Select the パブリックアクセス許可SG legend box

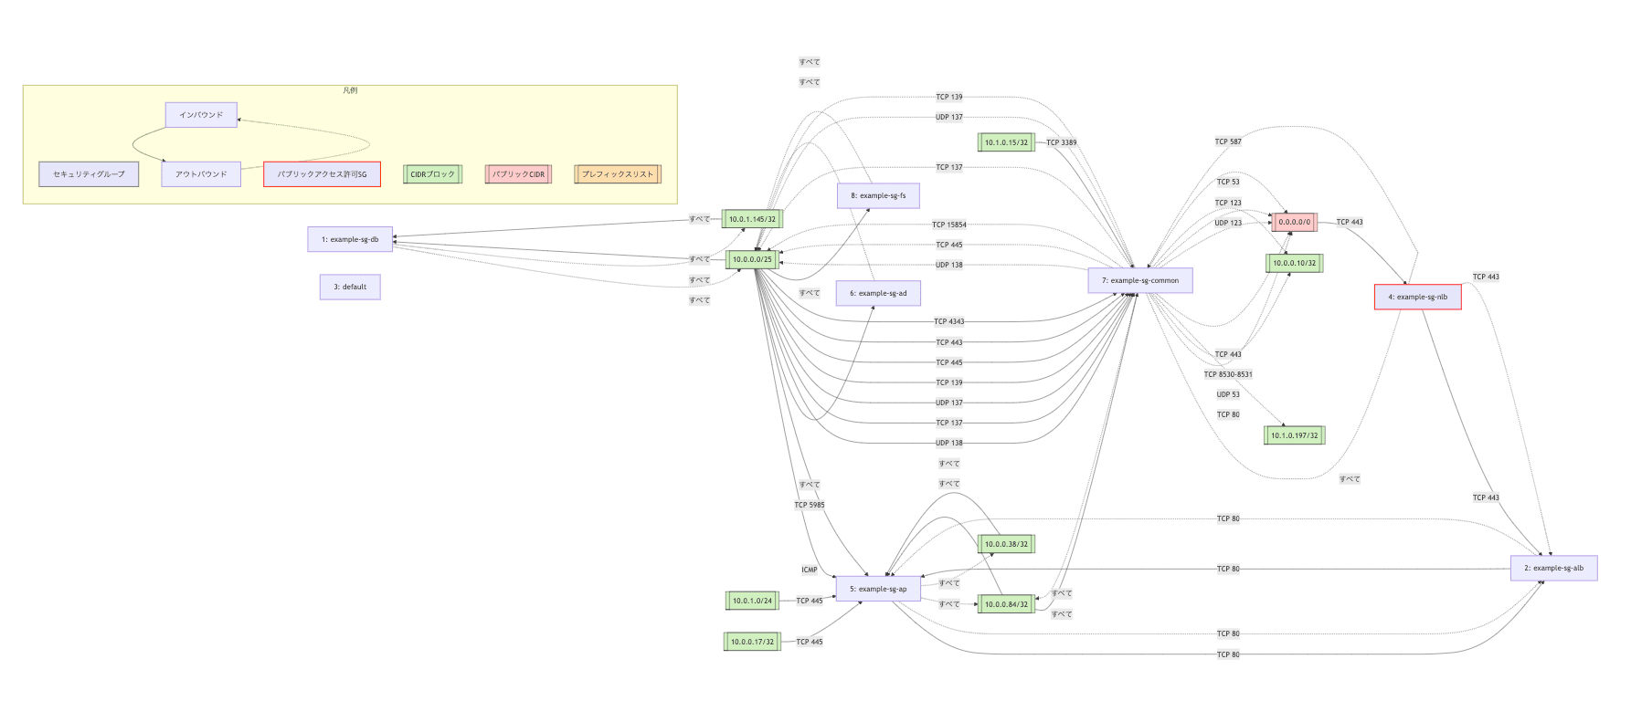point(322,174)
